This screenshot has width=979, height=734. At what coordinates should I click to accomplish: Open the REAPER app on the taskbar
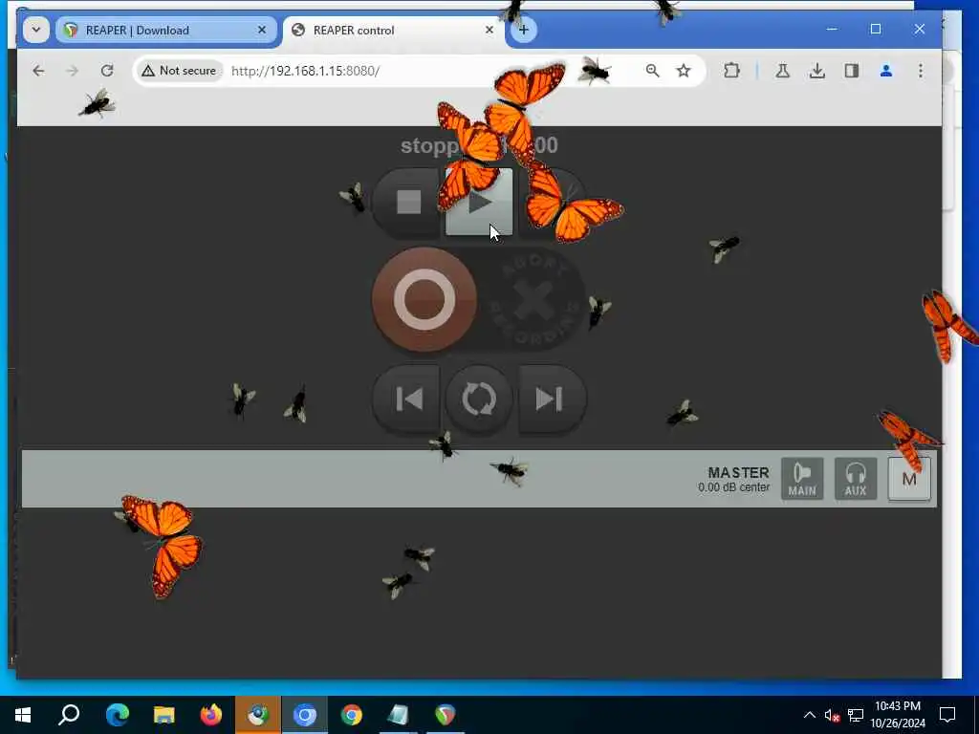click(x=446, y=715)
